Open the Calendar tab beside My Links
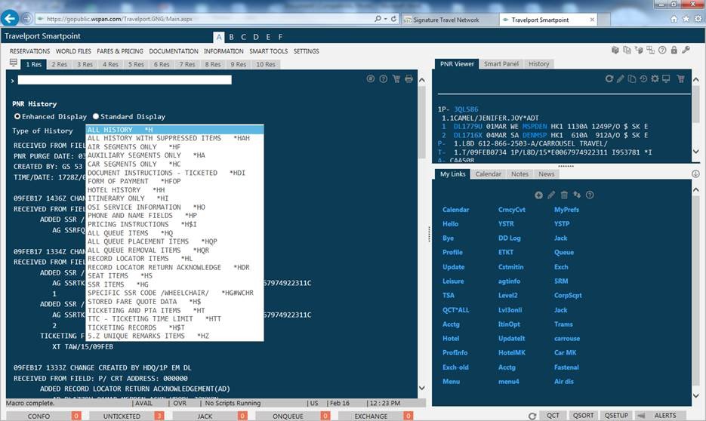Viewport: 706px width, 421px height. 488,174
